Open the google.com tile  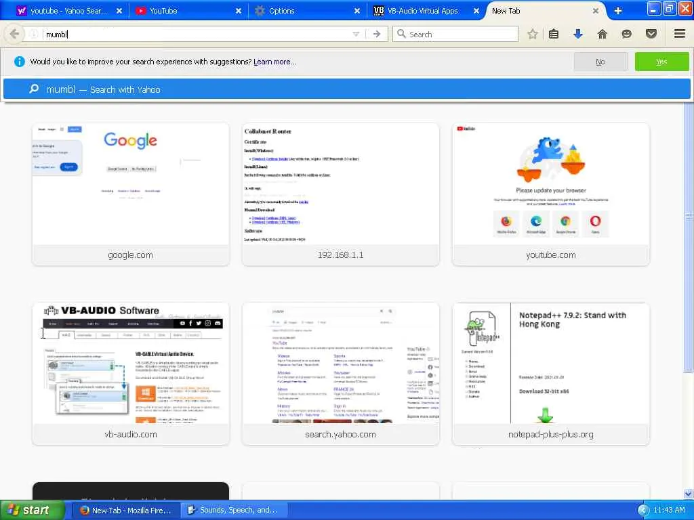tap(131, 194)
